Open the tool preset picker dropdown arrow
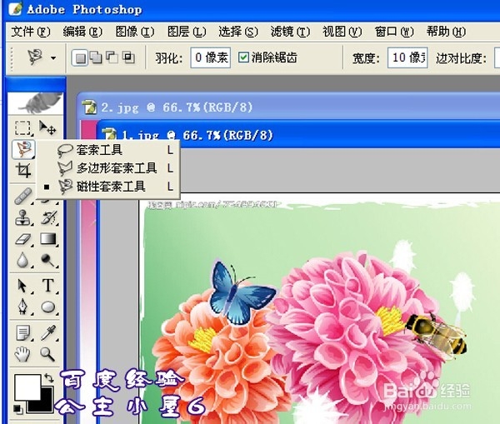500x424 pixels. coord(53,58)
